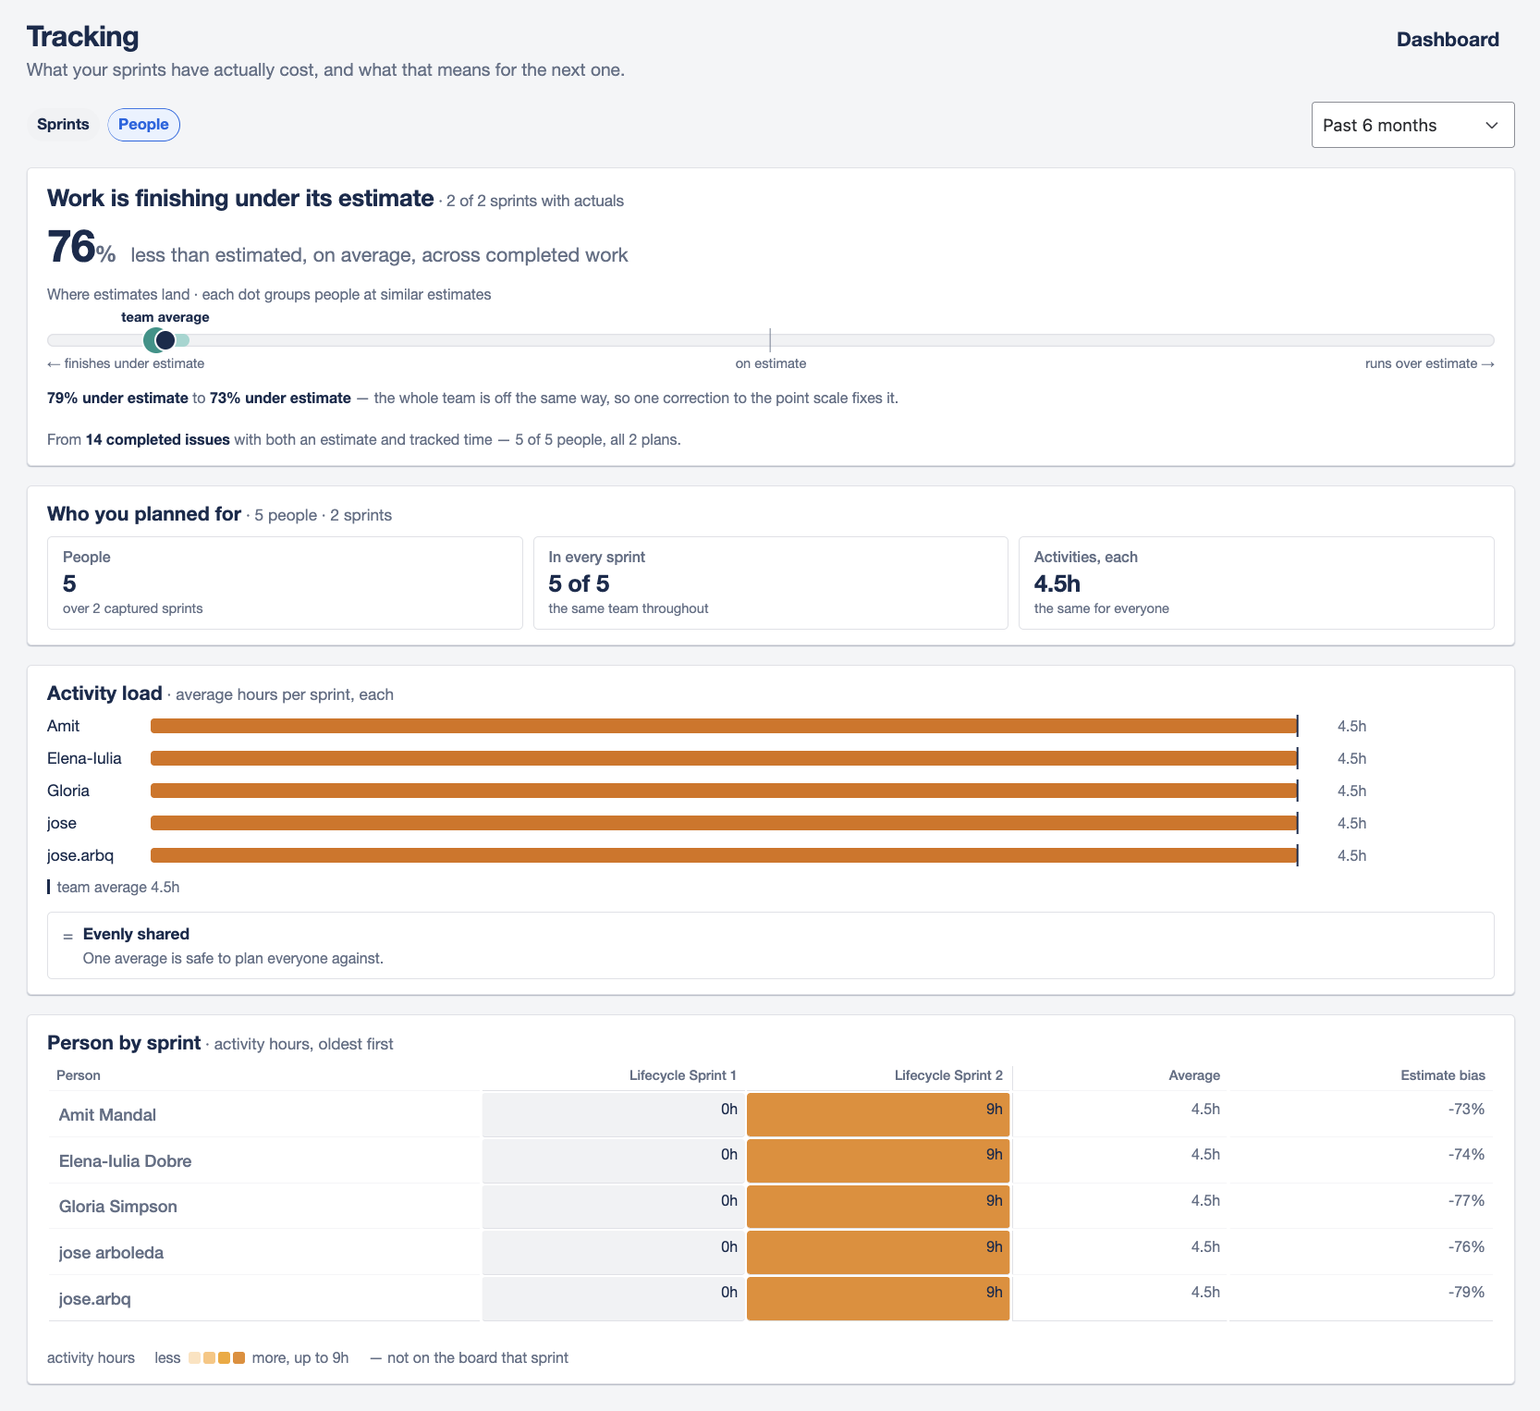
Task: Click Elena-Iulia's activity load bar
Action: click(724, 759)
